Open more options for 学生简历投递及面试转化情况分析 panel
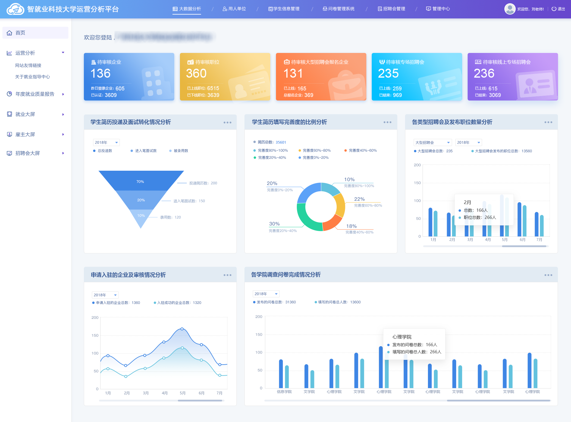This screenshot has width=571, height=422. (227, 123)
